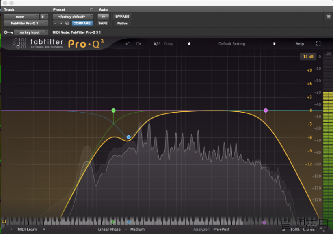Image resolution: width=333 pixels, height=234 pixels.
Task: Toggle plugin BYPASS
Action: click(122, 17)
